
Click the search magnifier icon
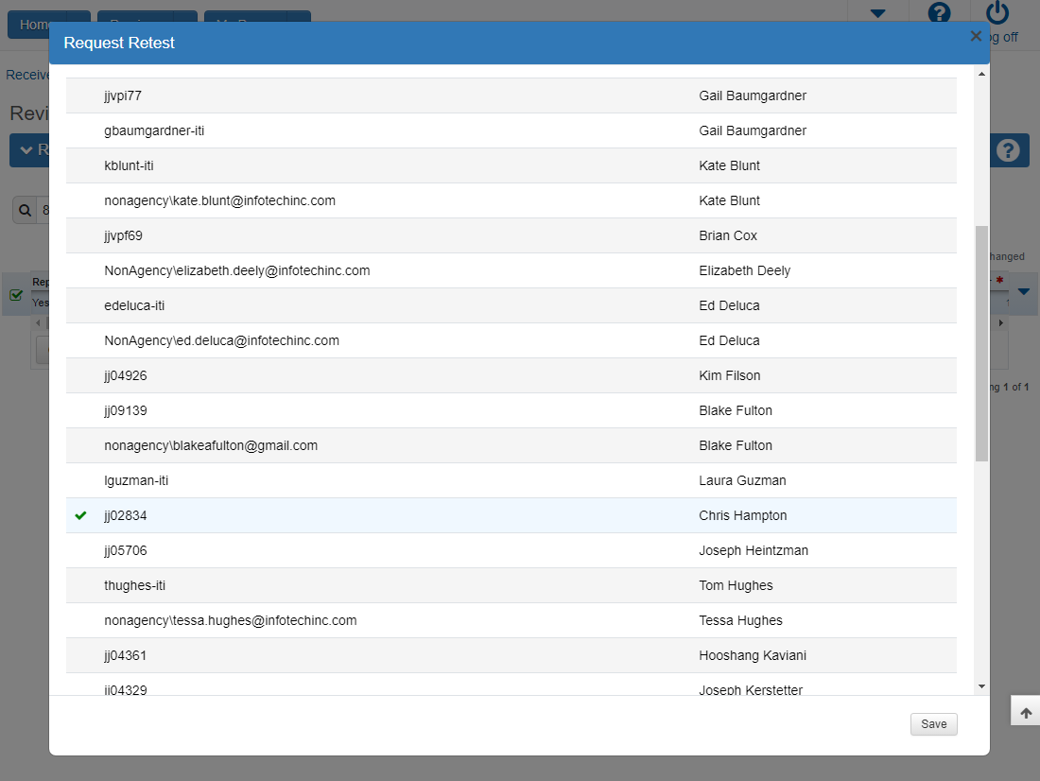tap(26, 210)
